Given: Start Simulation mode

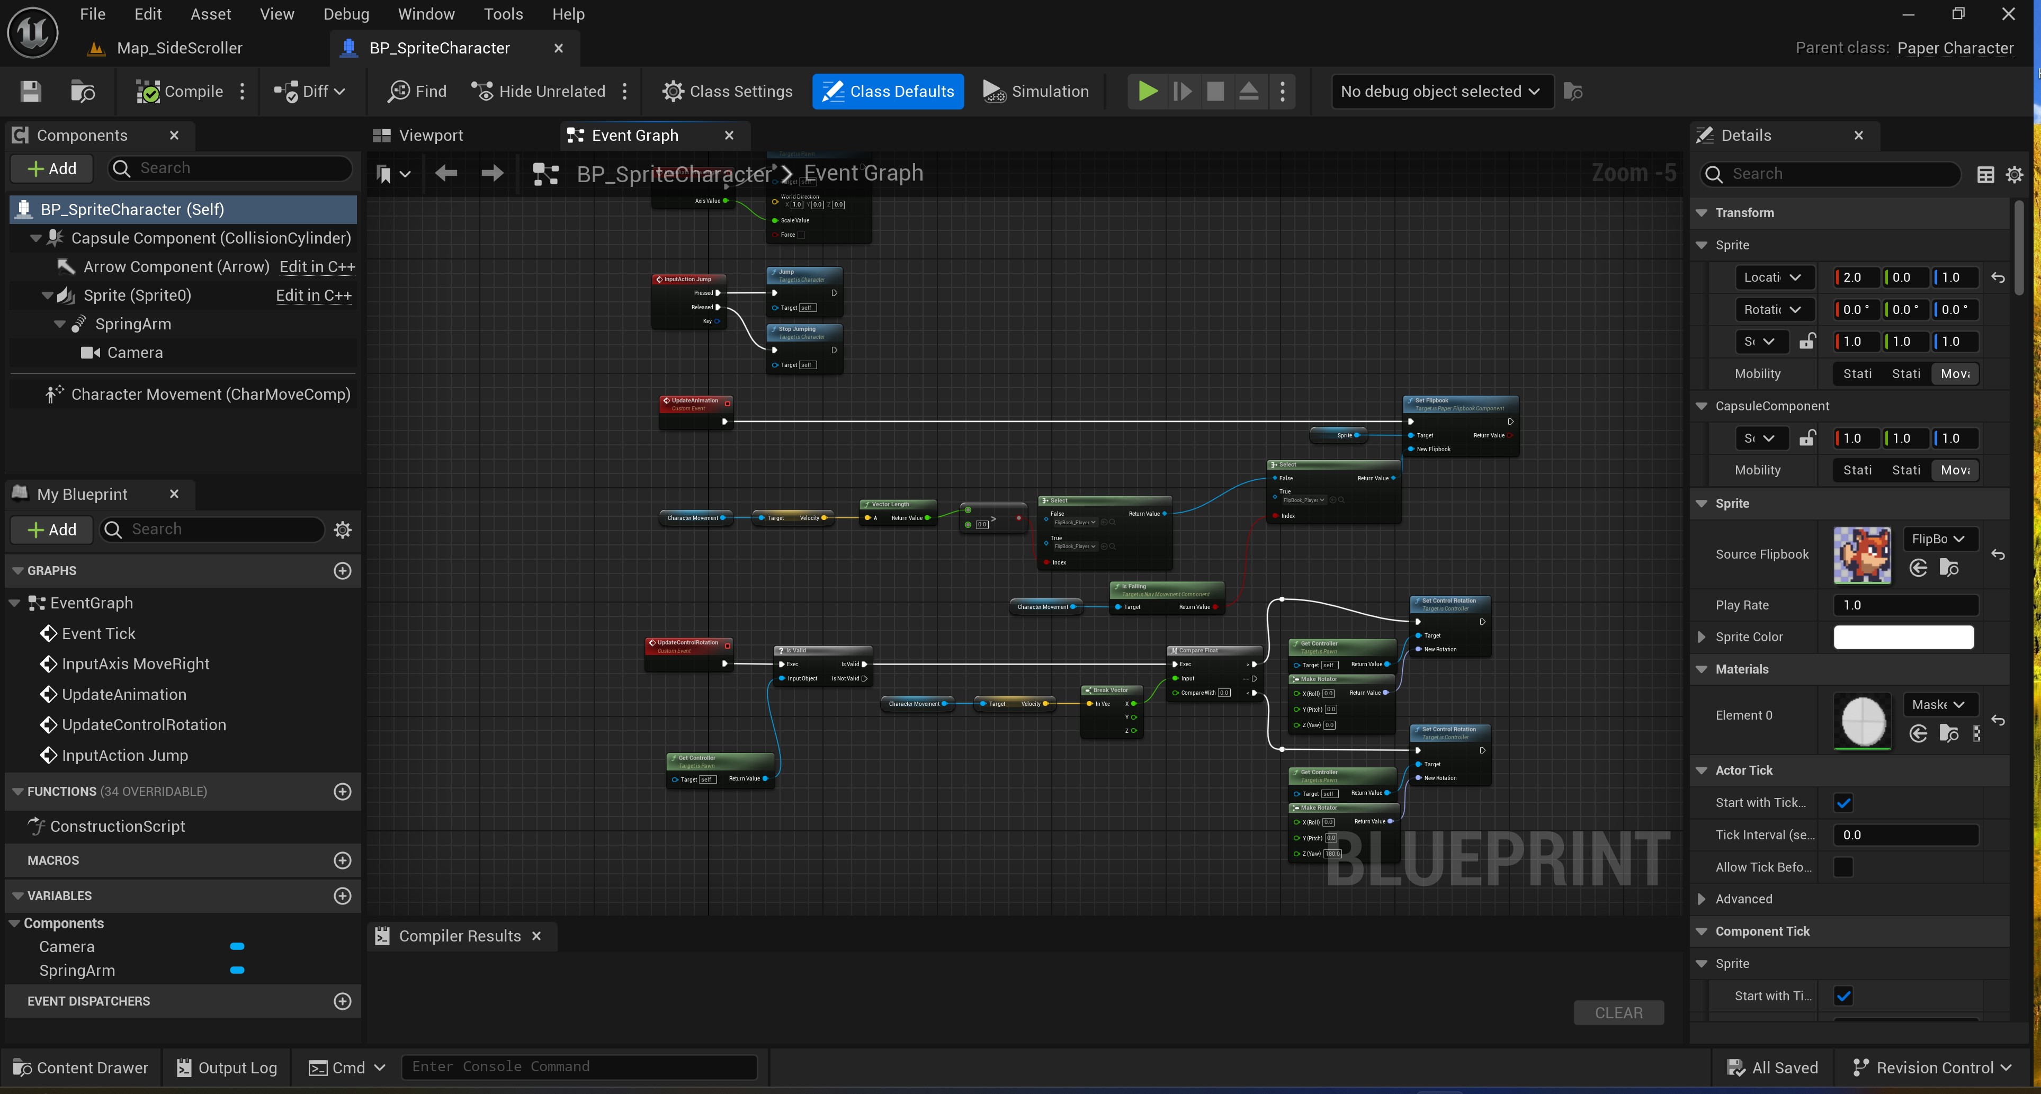Looking at the screenshot, I should pyautogui.click(x=1035, y=91).
